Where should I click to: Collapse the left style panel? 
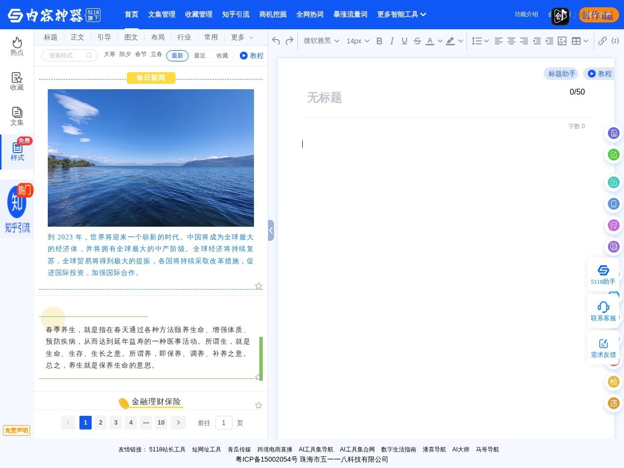pyautogui.click(x=271, y=230)
